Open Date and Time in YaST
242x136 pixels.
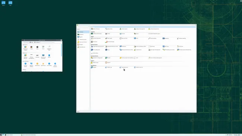coord(124,38)
